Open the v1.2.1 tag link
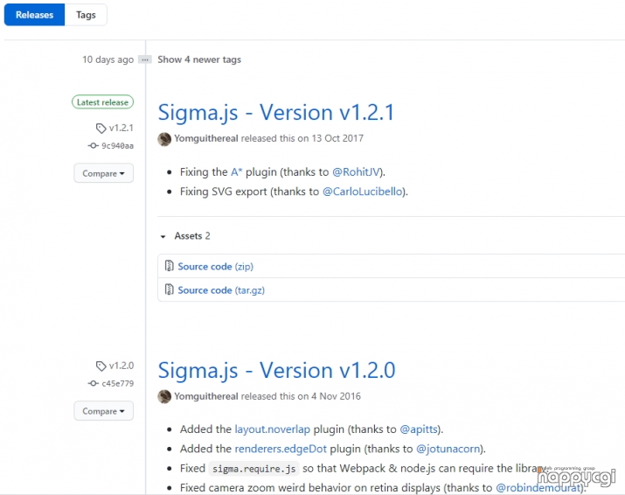 pyautogui.click(x=122, y=128)
